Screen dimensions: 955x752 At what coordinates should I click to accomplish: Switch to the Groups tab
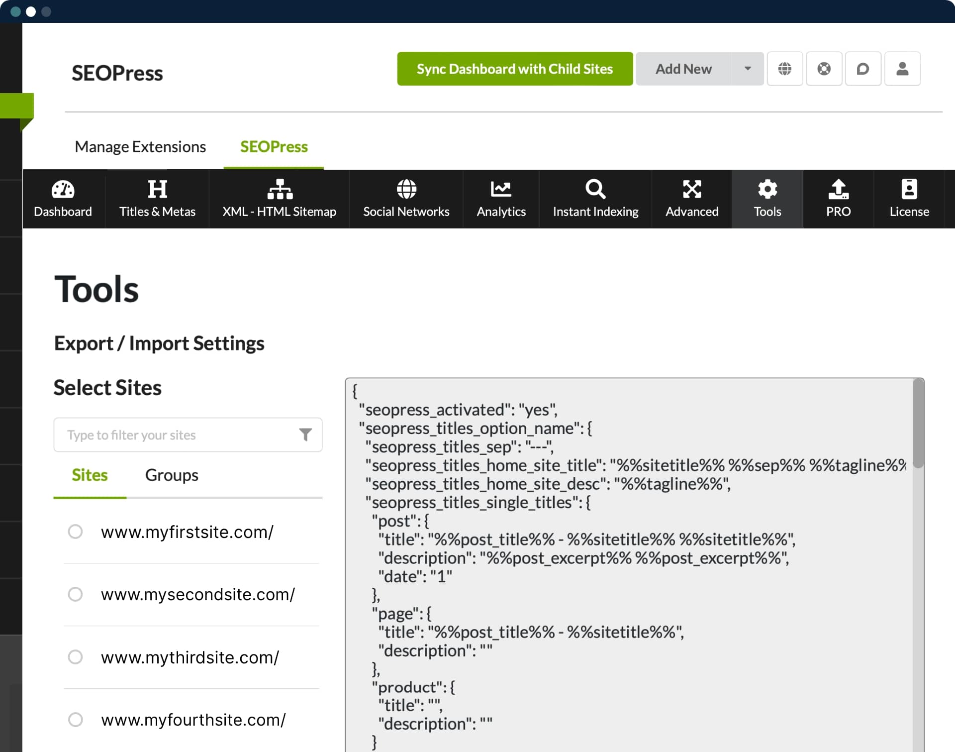171,475
